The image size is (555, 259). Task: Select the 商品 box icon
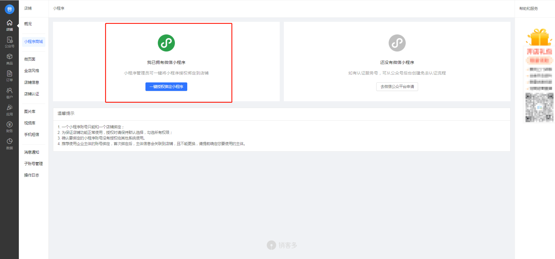[x=9, y=57]
